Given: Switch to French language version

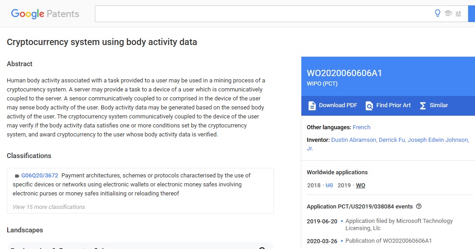Looking at the screenshot, I should click(361, 127).
